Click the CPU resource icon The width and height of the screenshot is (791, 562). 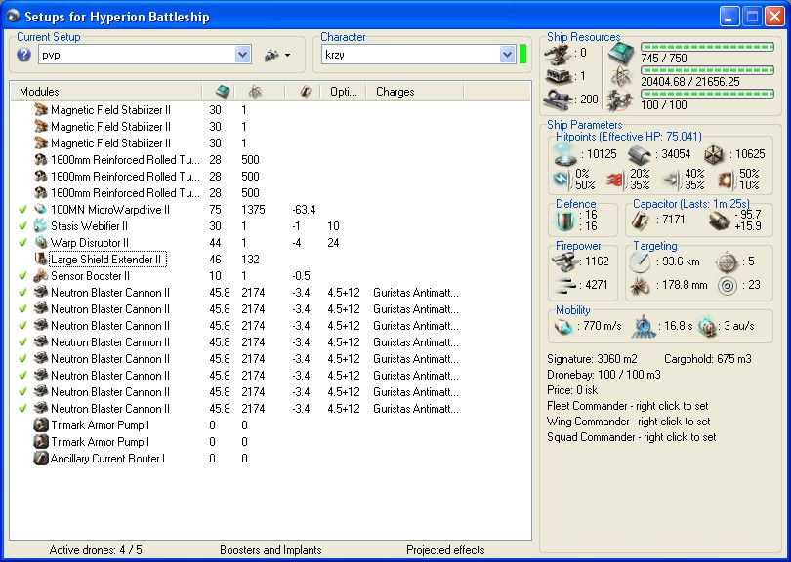coord(620,53)
